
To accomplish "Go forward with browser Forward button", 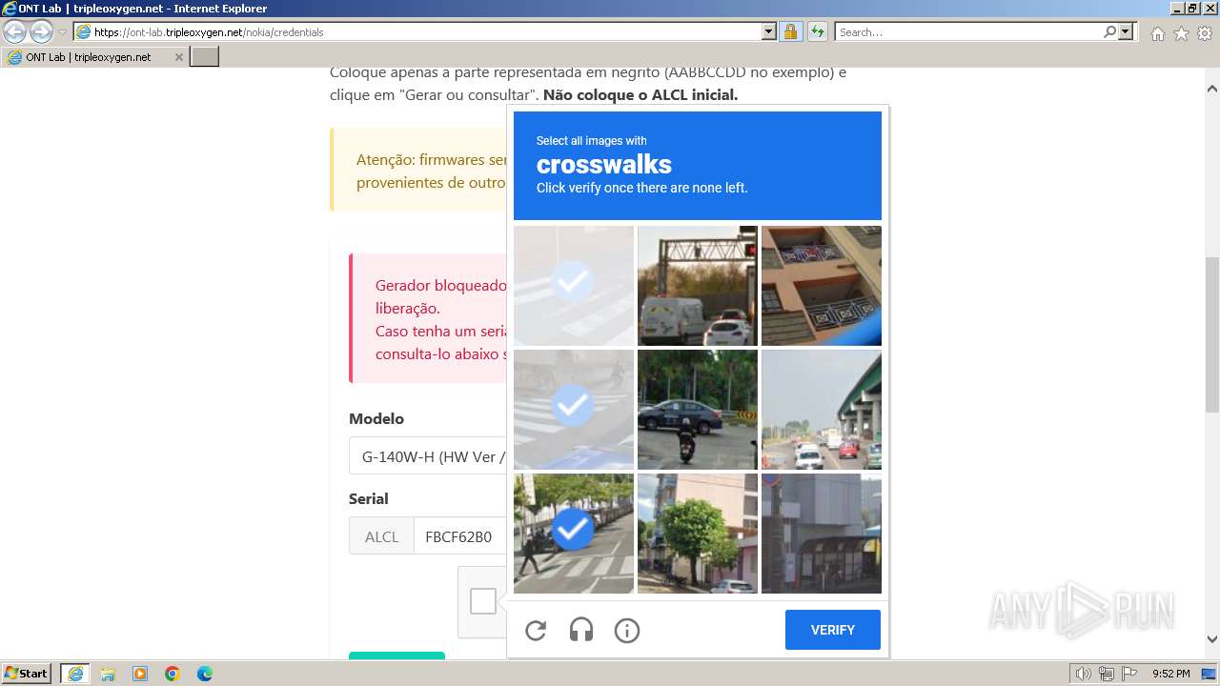I will (x=41, y=31).
